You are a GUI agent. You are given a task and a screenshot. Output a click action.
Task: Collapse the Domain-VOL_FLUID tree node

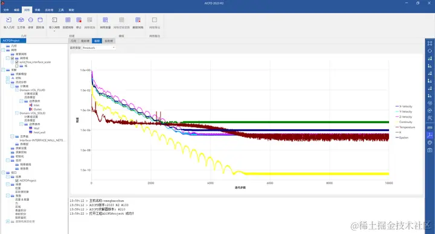(17, 90)
